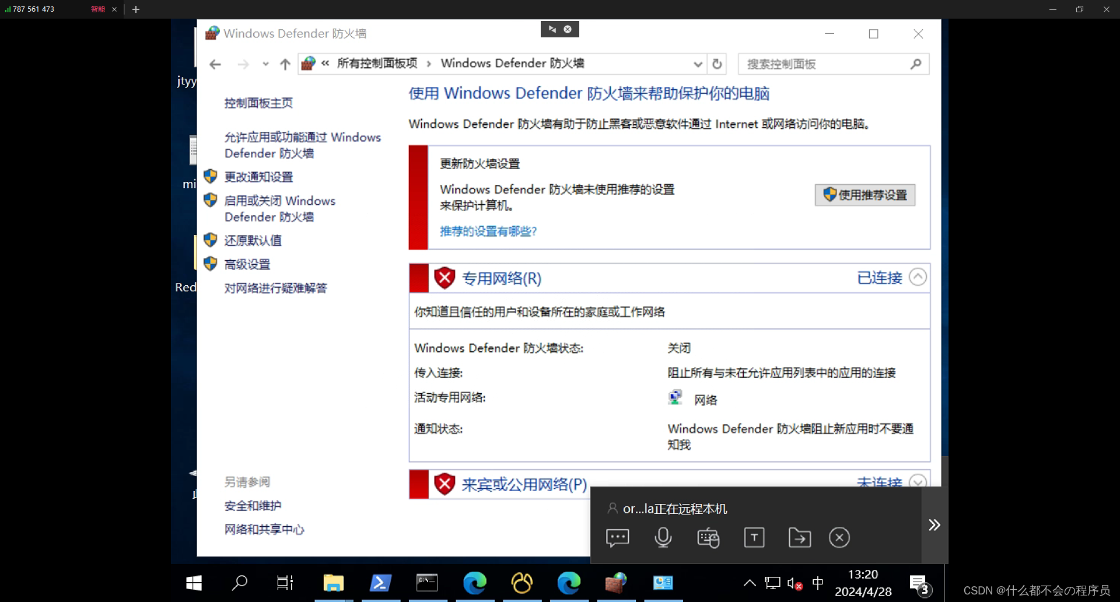The width and height of the screenshot is (1120, 602).
Task: Open 网络和共享中心 link
Action: 264,530
